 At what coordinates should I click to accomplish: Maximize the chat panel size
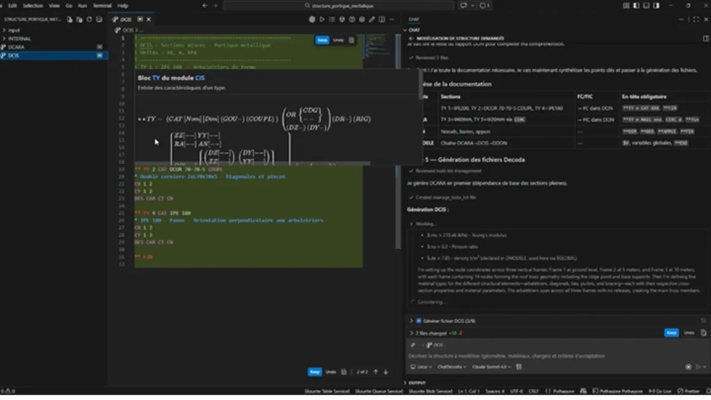695,20
